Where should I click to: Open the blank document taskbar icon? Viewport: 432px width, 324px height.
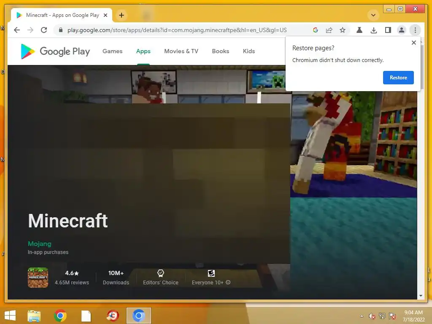(x=86, y=316)
